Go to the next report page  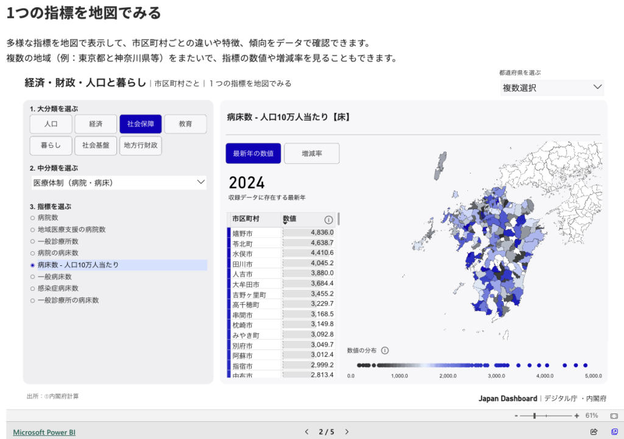point(347,432)
